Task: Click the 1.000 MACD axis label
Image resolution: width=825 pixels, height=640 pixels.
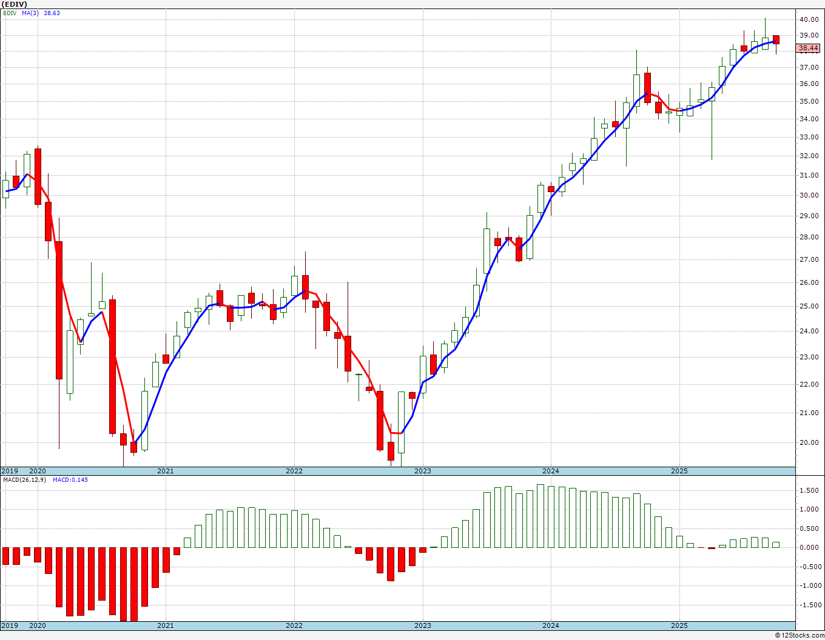Action: pos(809,509)
